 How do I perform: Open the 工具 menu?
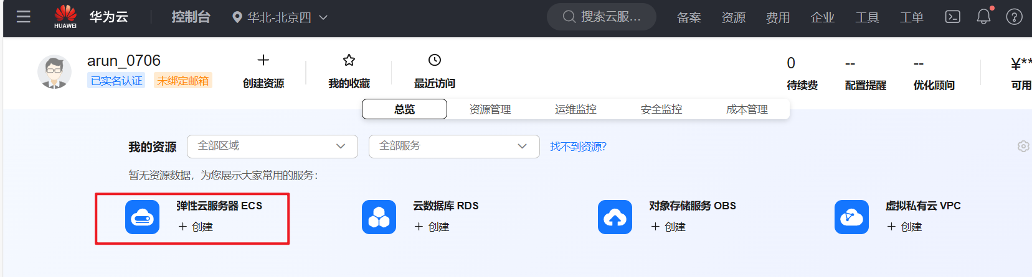867,17
